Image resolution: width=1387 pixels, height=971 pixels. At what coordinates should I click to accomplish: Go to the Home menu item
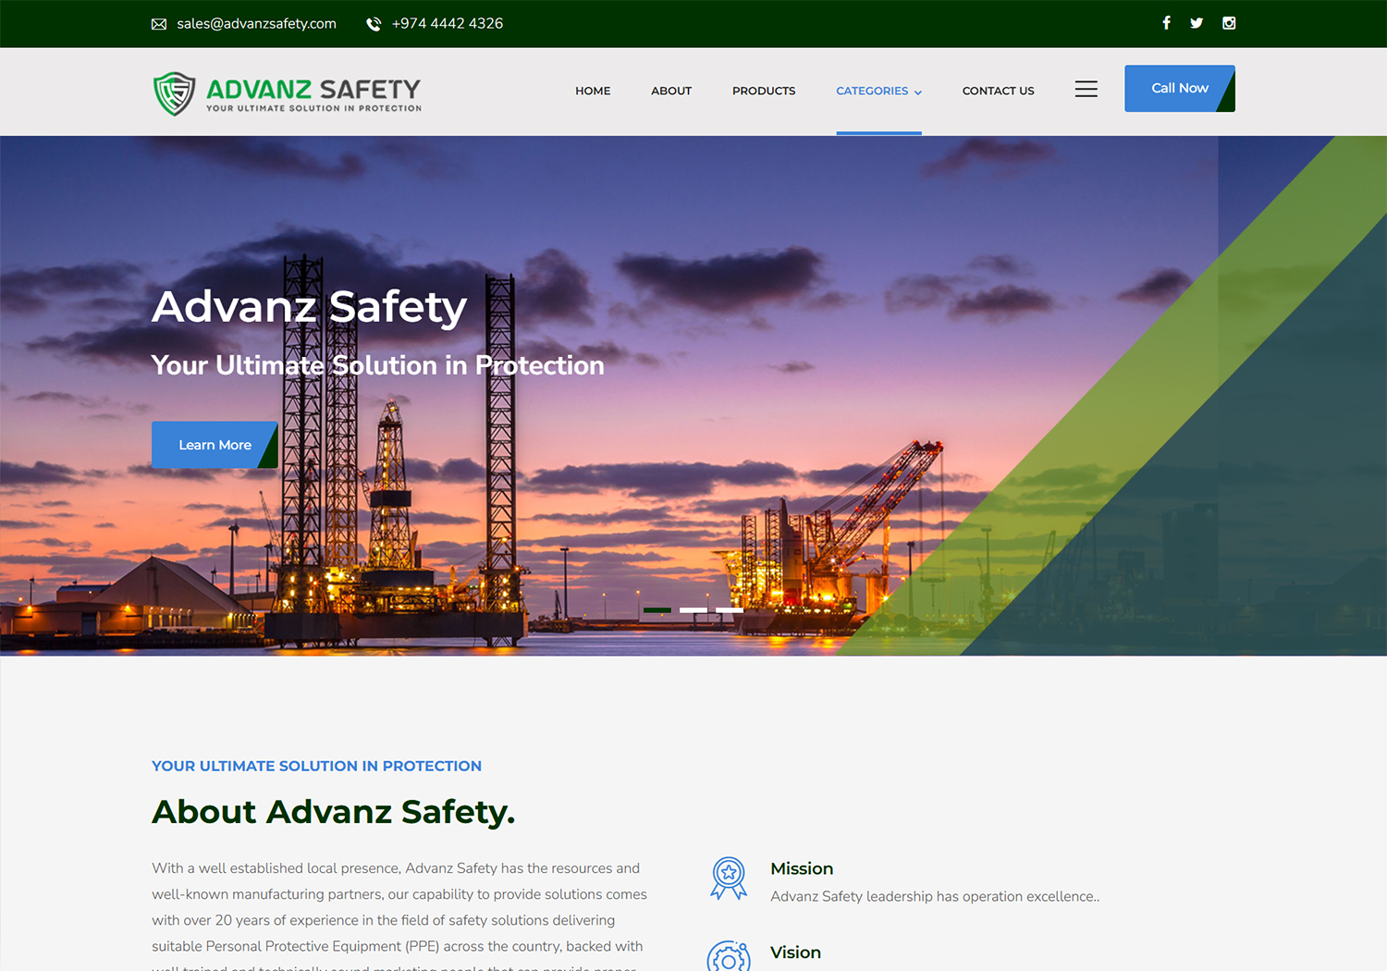pyautogui.click(x=593, y=91)
